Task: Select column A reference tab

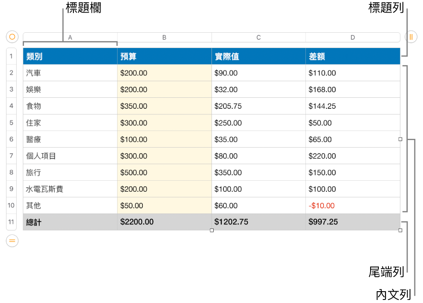Action: (x=70, y=37)
